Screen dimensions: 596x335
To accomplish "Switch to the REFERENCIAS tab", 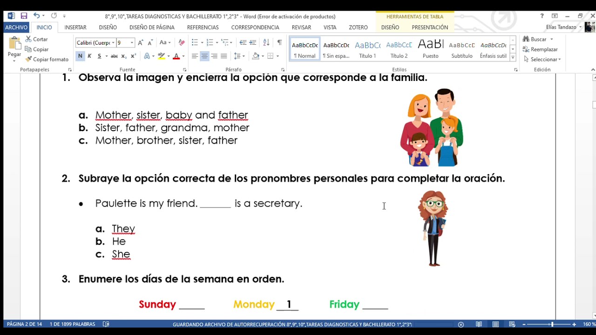I will [x=203, y=27].
